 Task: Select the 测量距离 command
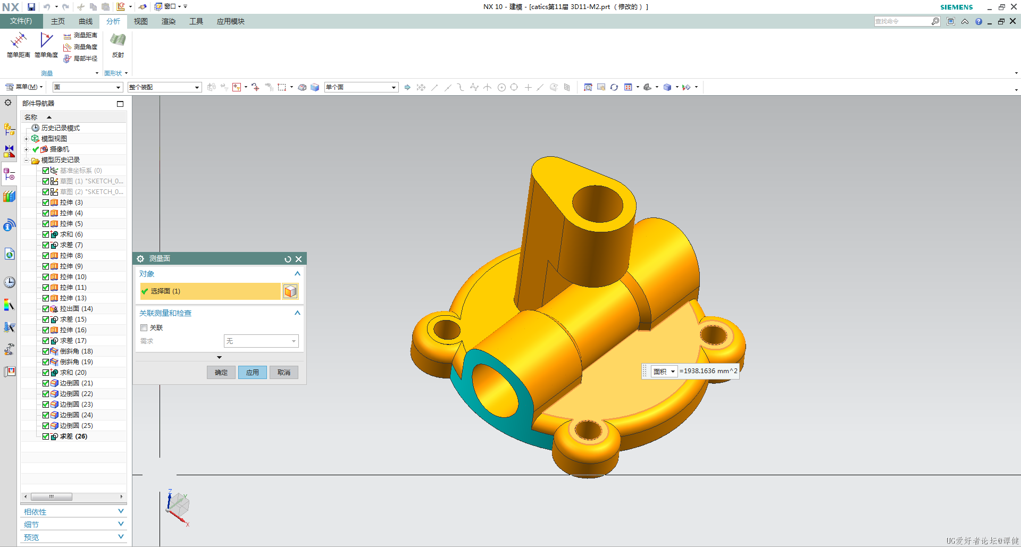tap(80, 35)
